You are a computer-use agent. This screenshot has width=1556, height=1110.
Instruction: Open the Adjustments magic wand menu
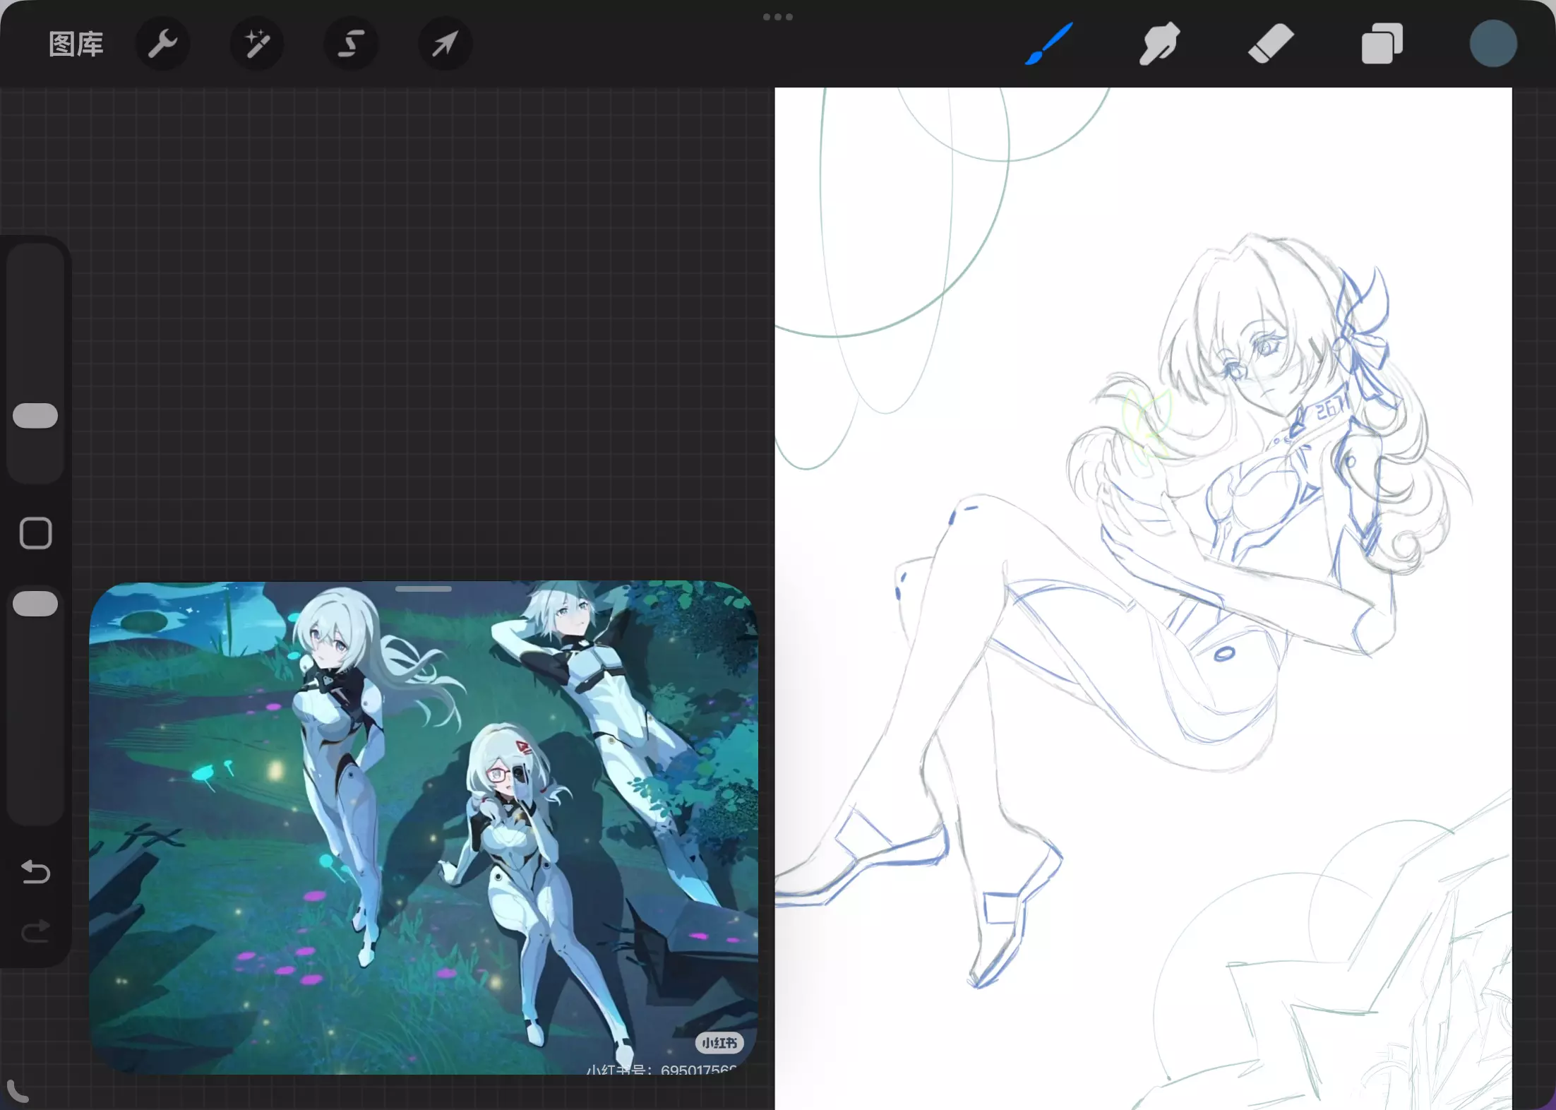(257, 44)
